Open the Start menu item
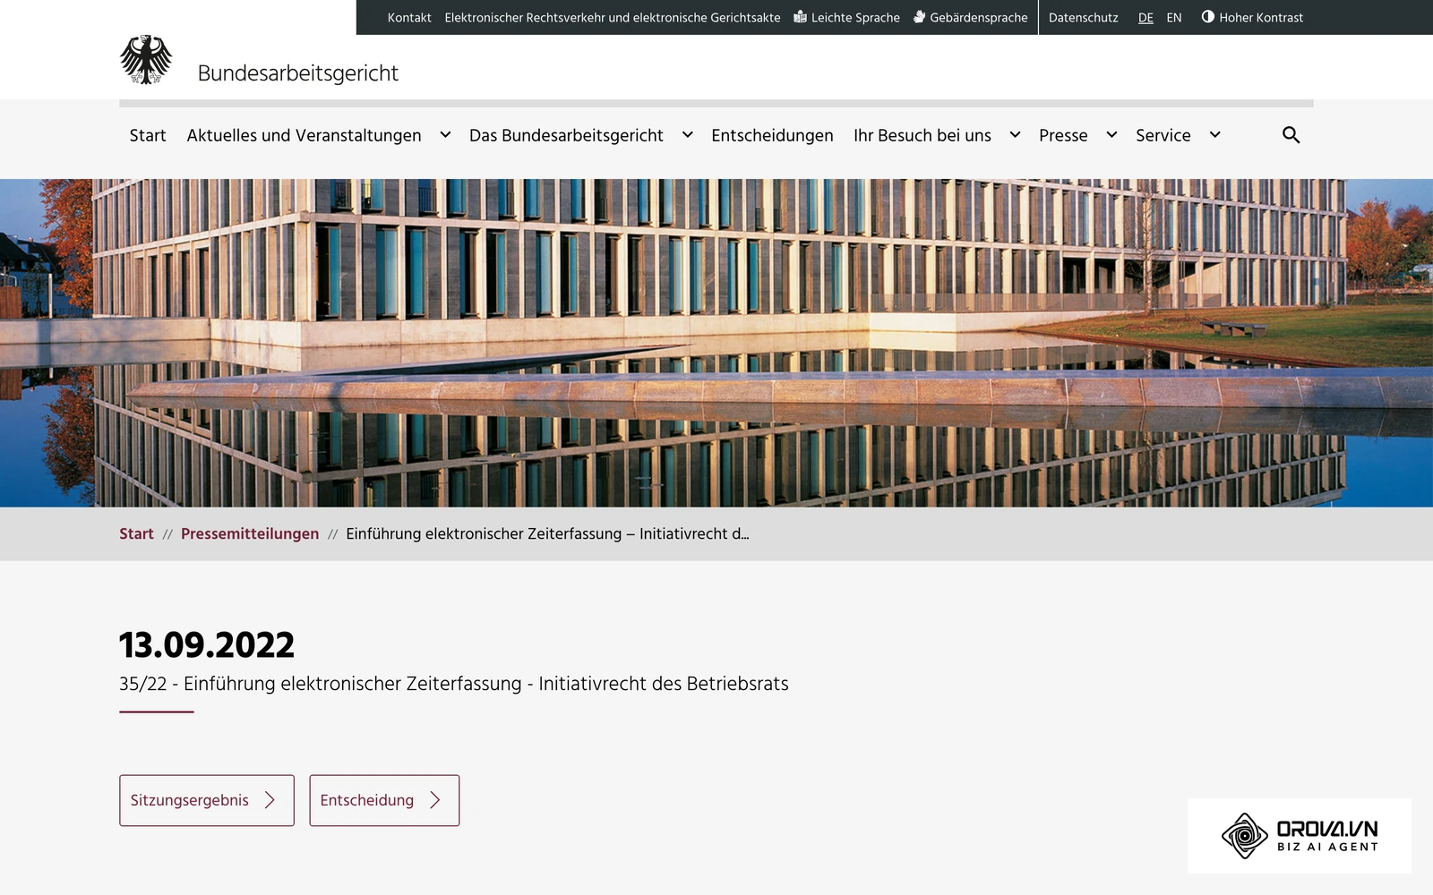Viewport: 1433px width, 895px height. [x=148, y=135]
